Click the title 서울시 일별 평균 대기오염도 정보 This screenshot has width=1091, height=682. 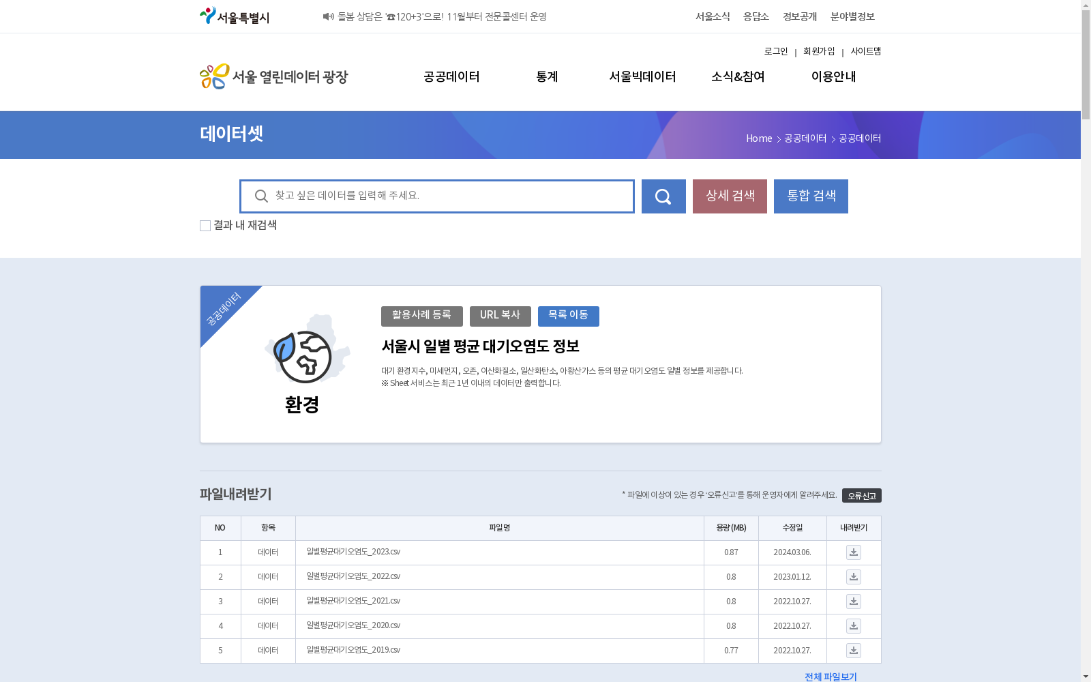(x=480, y=346)
